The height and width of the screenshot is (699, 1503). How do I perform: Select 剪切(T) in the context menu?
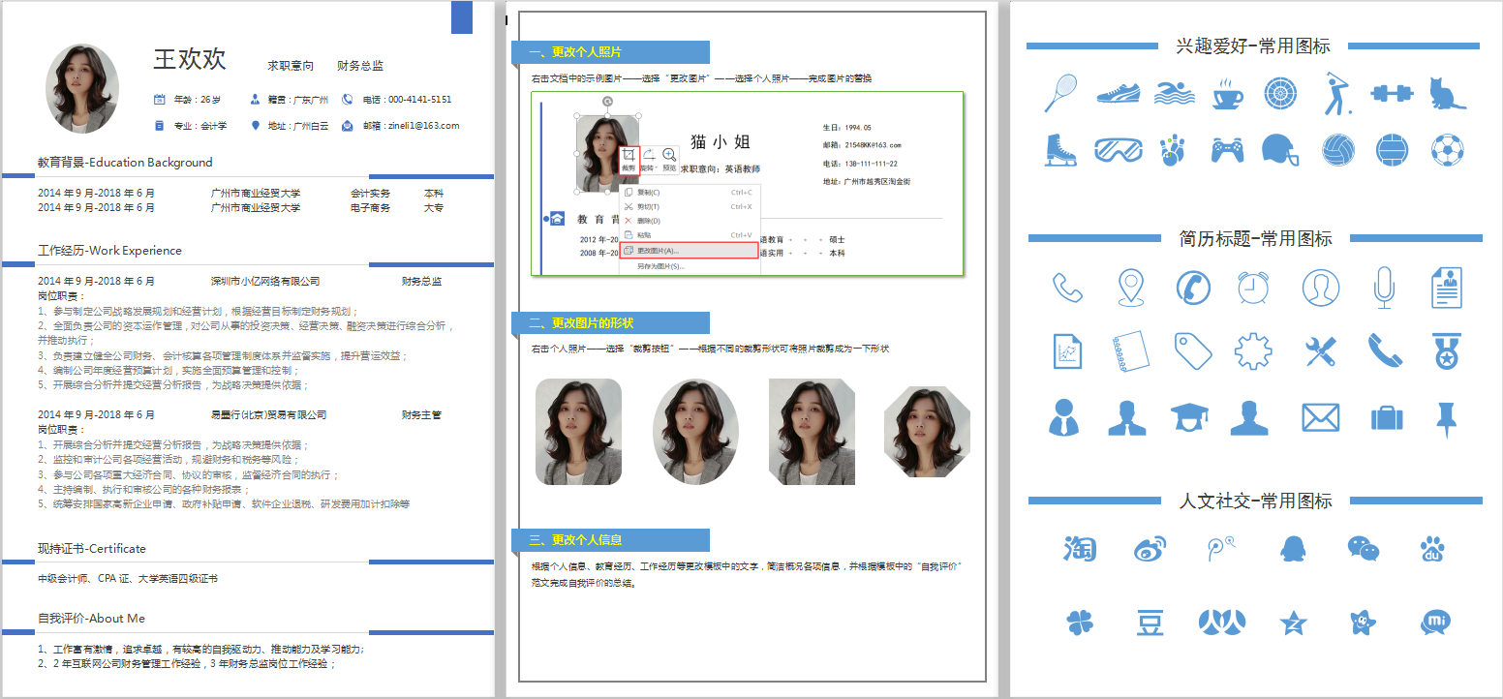click(x=689, y=206)
